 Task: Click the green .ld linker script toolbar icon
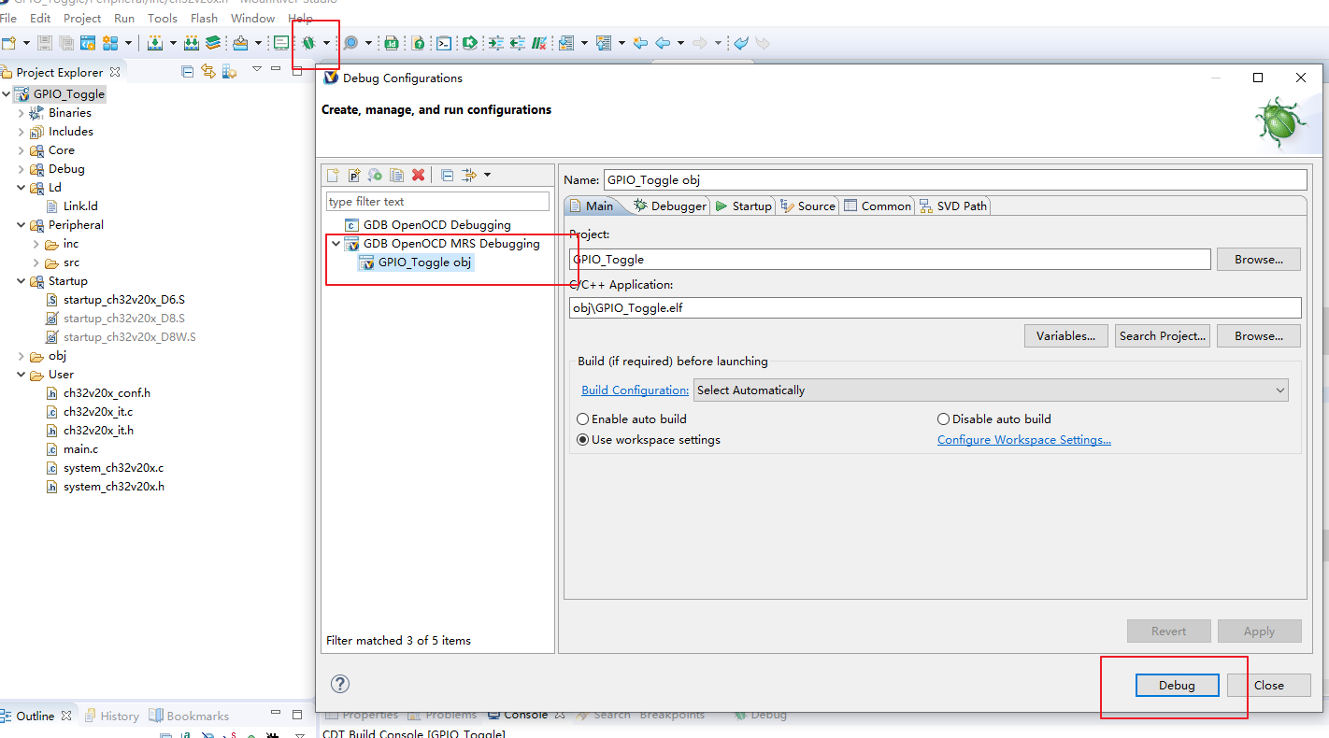(x=392, y=43)
